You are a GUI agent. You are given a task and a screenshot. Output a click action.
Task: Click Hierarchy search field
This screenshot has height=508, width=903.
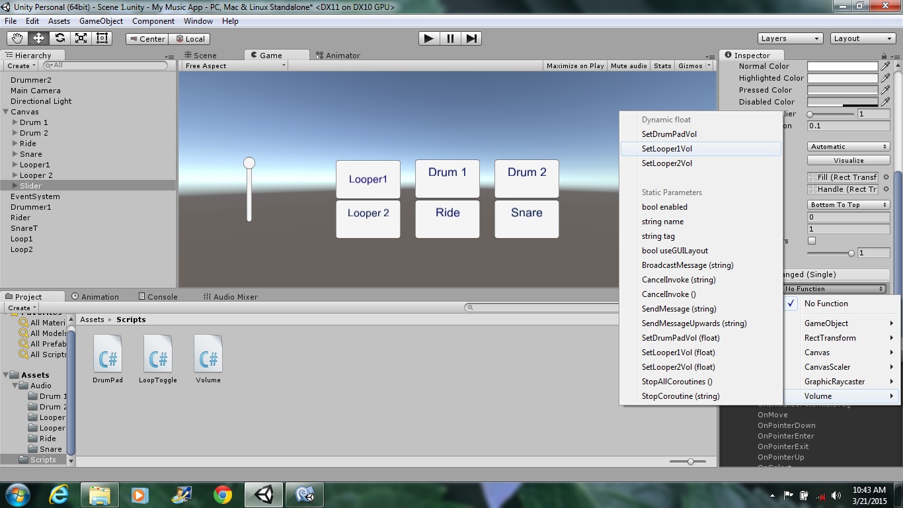click(106, 65)
